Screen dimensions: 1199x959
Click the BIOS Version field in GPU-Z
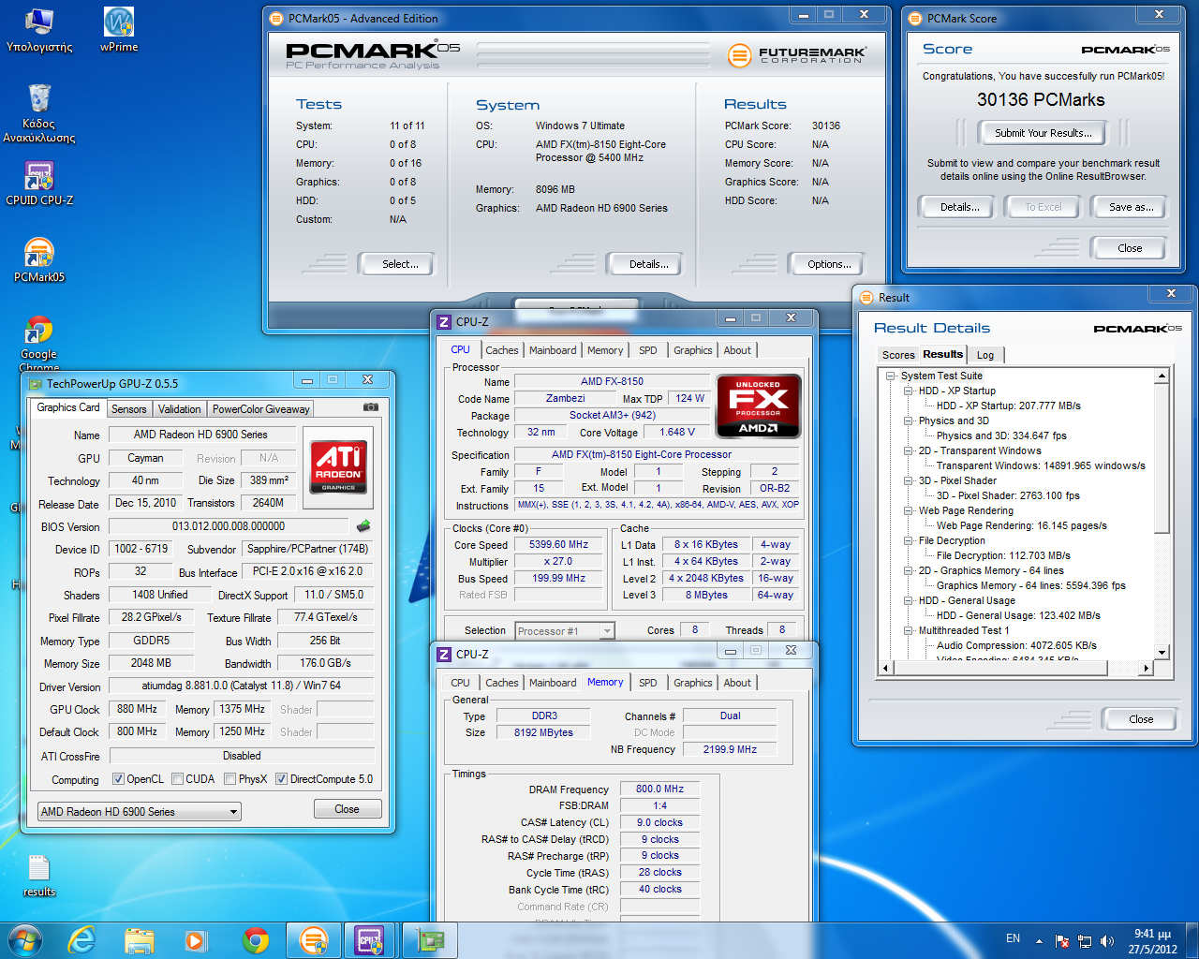coord(229,526)
